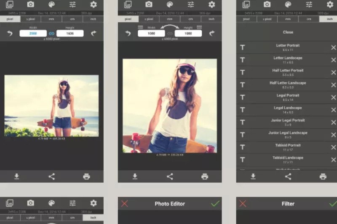The height and width of the screenshot is (224, 337).
Task: Click the Width field showing 2500
Action: click(x=33, y=33)
